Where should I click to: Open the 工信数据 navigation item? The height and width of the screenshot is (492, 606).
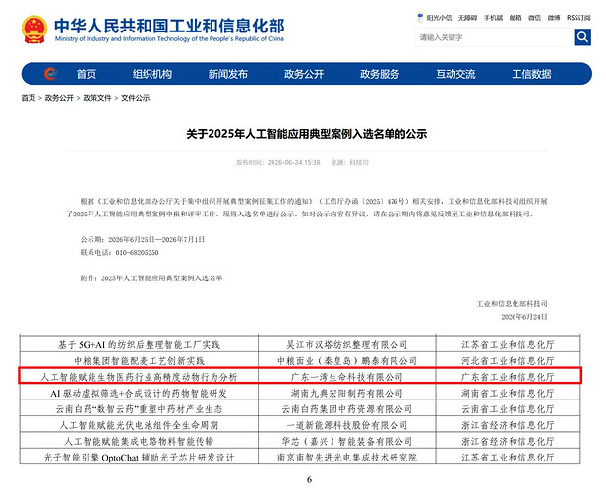click(x=531, y=74)
